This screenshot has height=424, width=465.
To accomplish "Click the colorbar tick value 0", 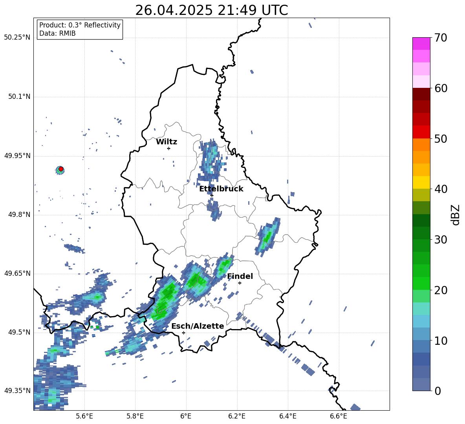I will [438, 391].
